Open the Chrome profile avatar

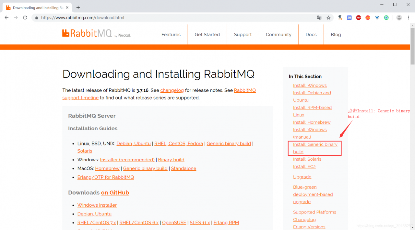coord(399,17)
